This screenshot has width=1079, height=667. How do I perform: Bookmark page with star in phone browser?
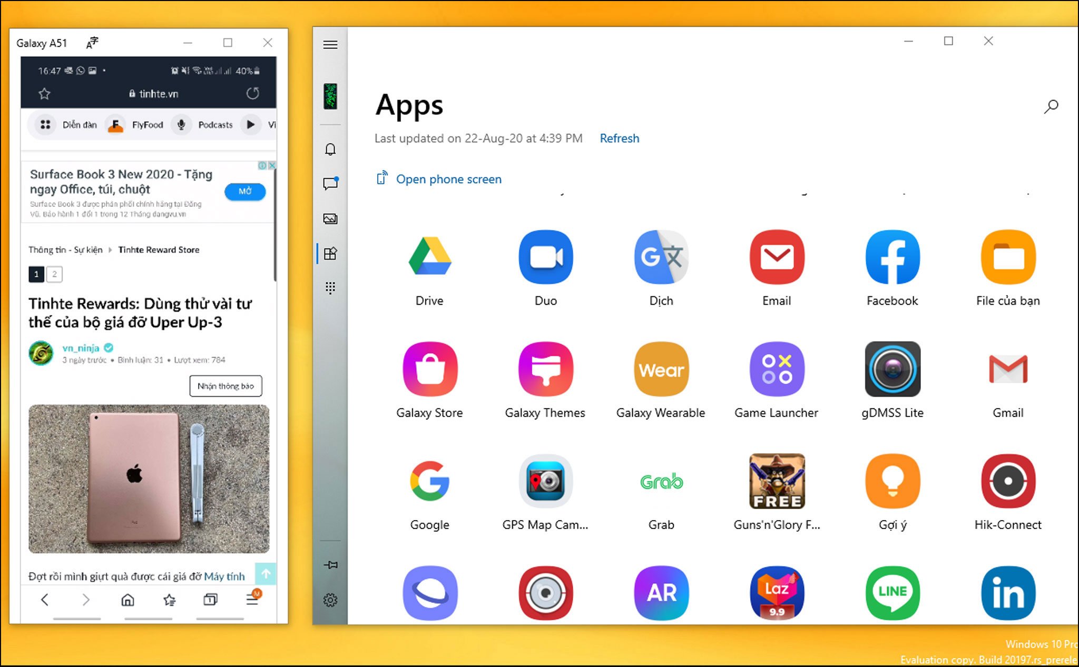[x=44, y=94]
